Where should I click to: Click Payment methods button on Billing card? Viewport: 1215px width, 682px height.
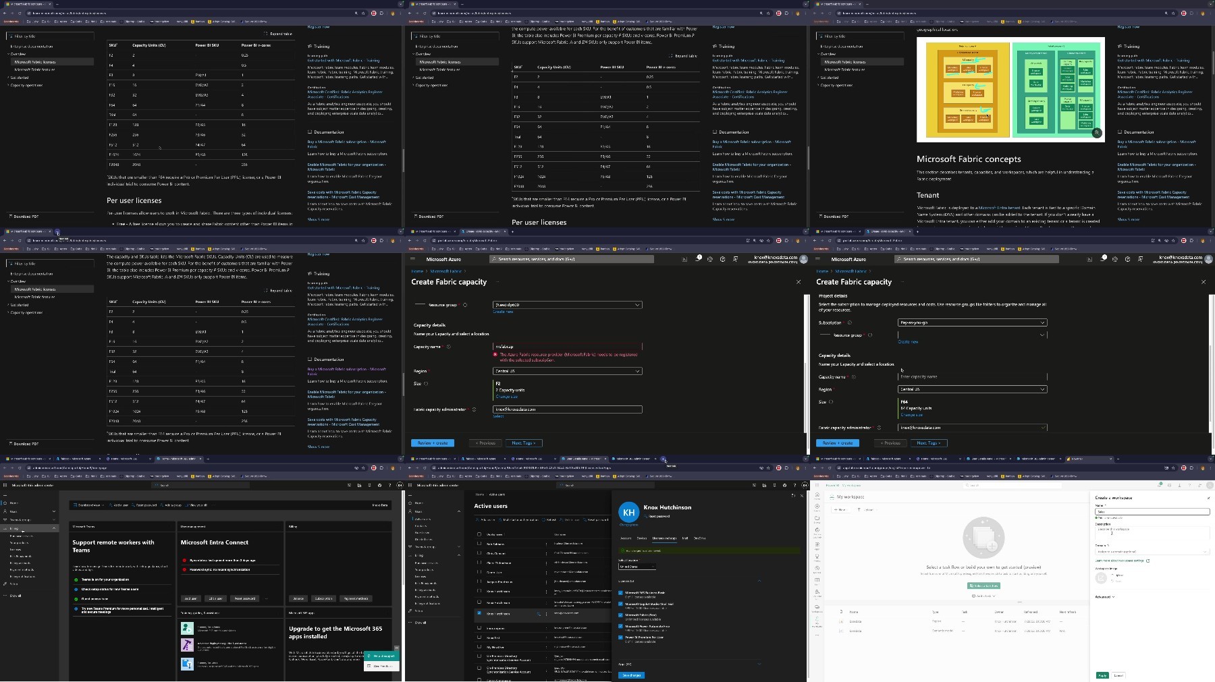coord(356,598)
